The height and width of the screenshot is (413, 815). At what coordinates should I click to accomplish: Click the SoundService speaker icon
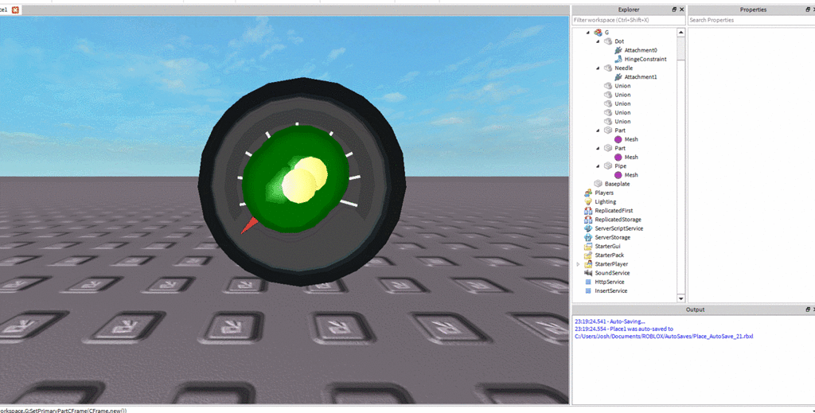(588, 273)
